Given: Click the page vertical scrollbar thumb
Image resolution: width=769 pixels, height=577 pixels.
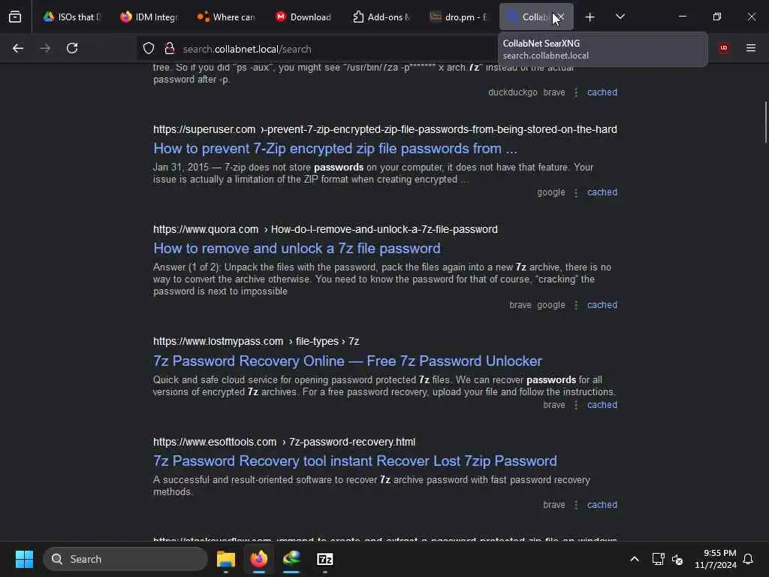Looking at the screenshot, I should tap(765, 122).
